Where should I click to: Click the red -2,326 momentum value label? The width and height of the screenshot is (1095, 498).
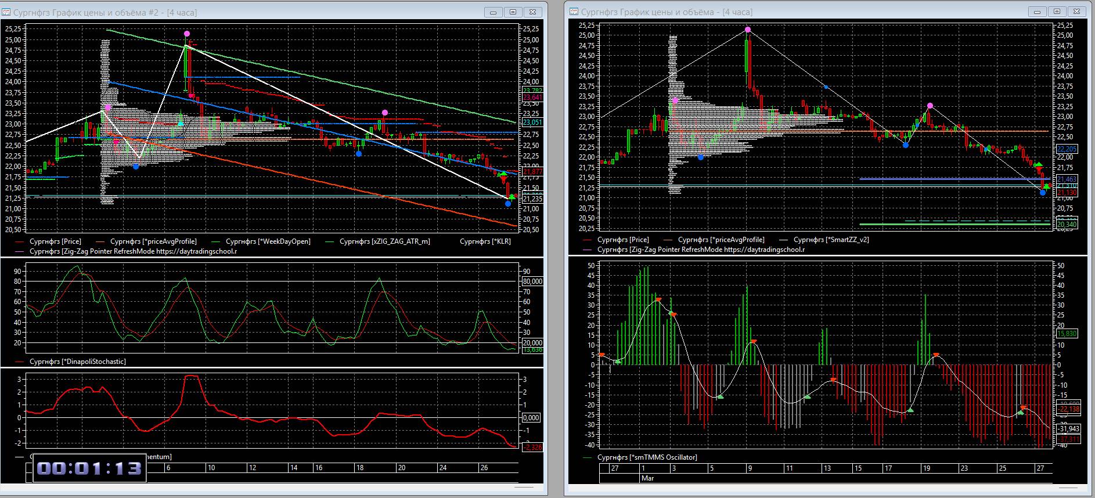532,447
